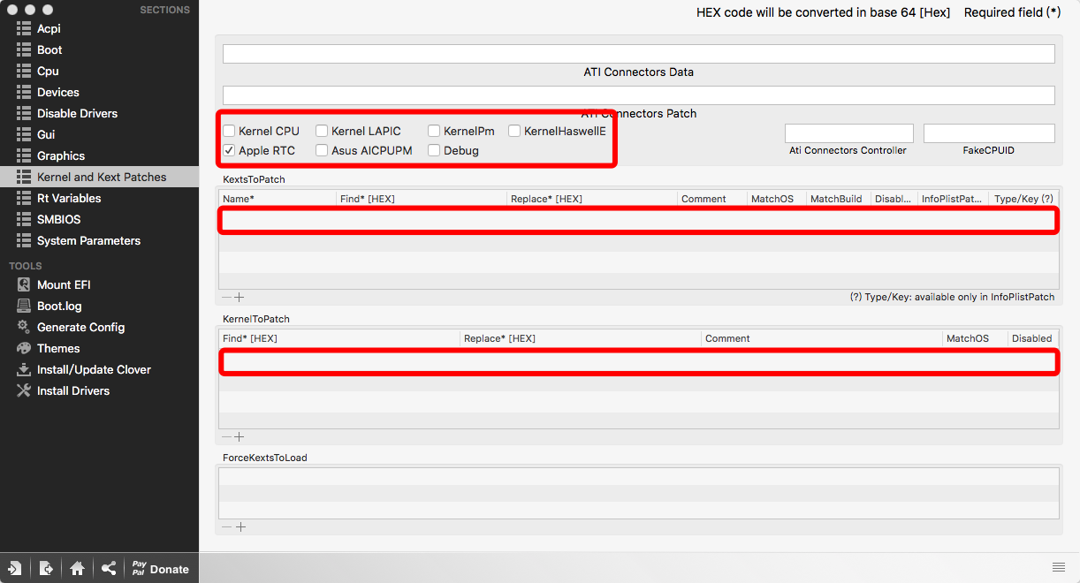This screenshot has height=583, width=1080.
Task: Enable the Kernel CPU checkbox
Action: pyautogui.click(x=229, y=131)
